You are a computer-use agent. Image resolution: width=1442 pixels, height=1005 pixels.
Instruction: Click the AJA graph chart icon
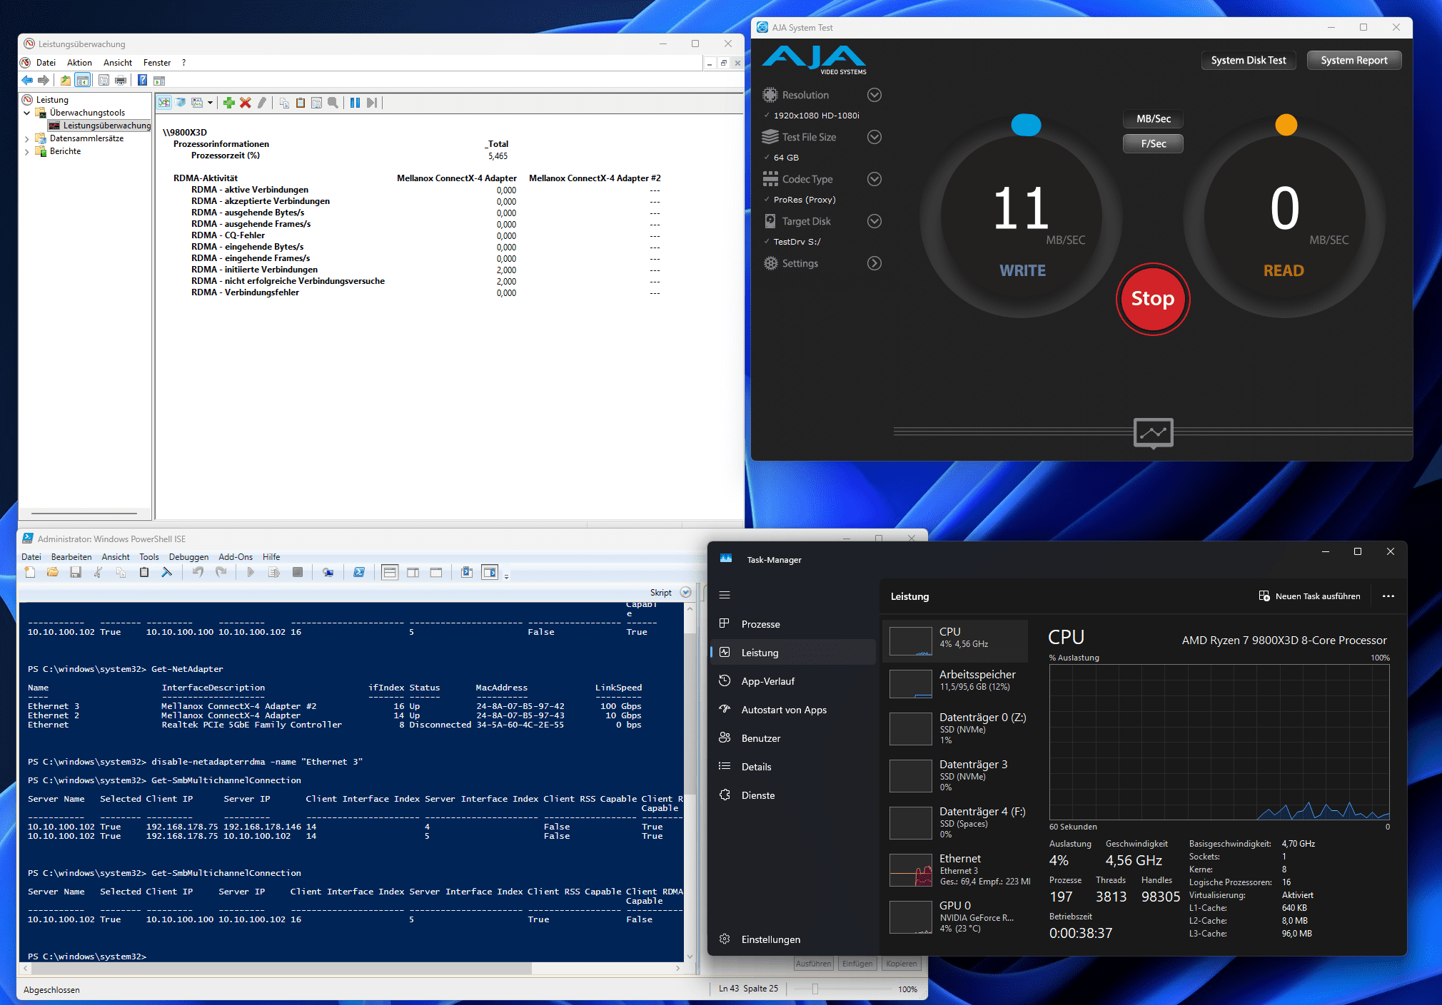click(1153, 432)
